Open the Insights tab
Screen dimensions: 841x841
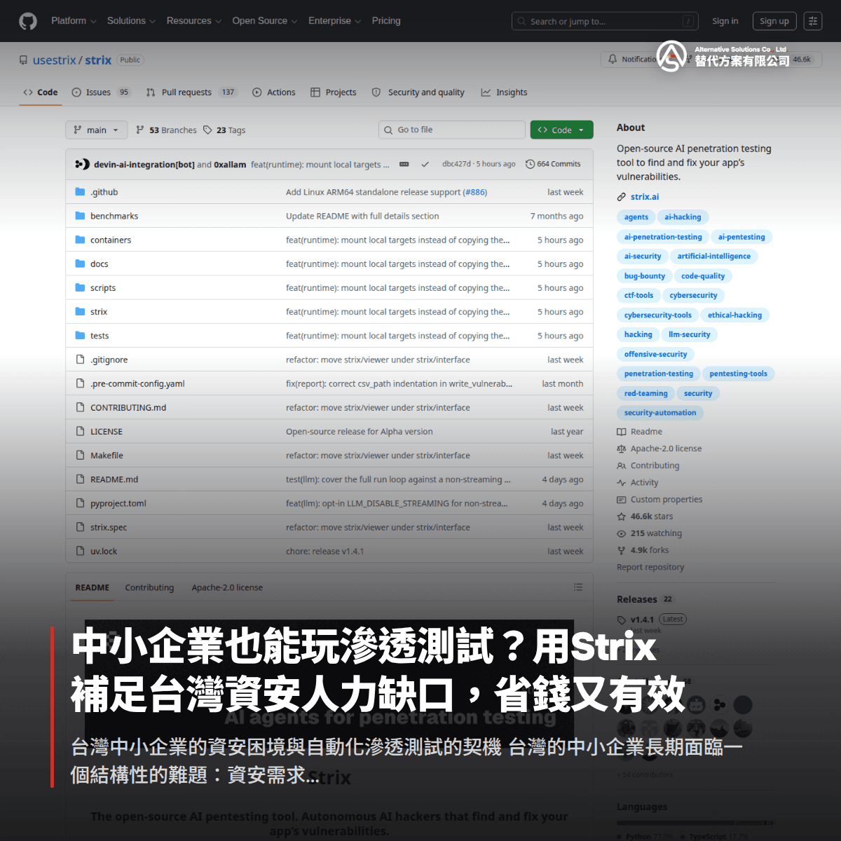tap(505, 92)
